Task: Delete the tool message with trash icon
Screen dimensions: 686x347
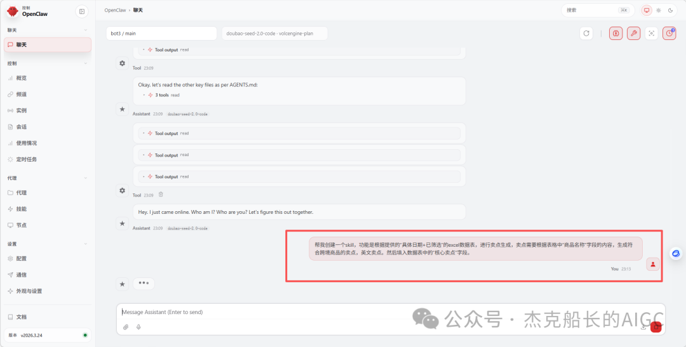Action: 161,195
